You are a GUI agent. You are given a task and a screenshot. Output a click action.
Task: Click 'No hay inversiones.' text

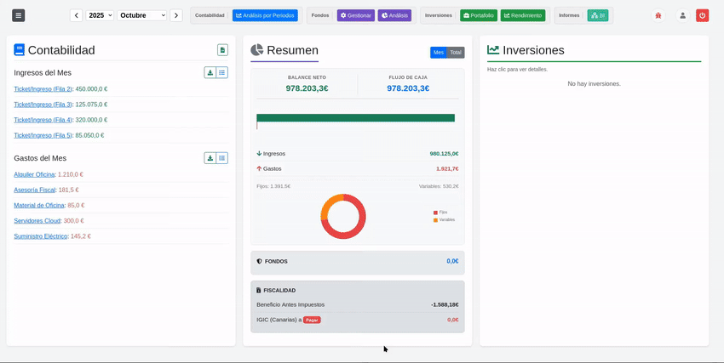595,84
